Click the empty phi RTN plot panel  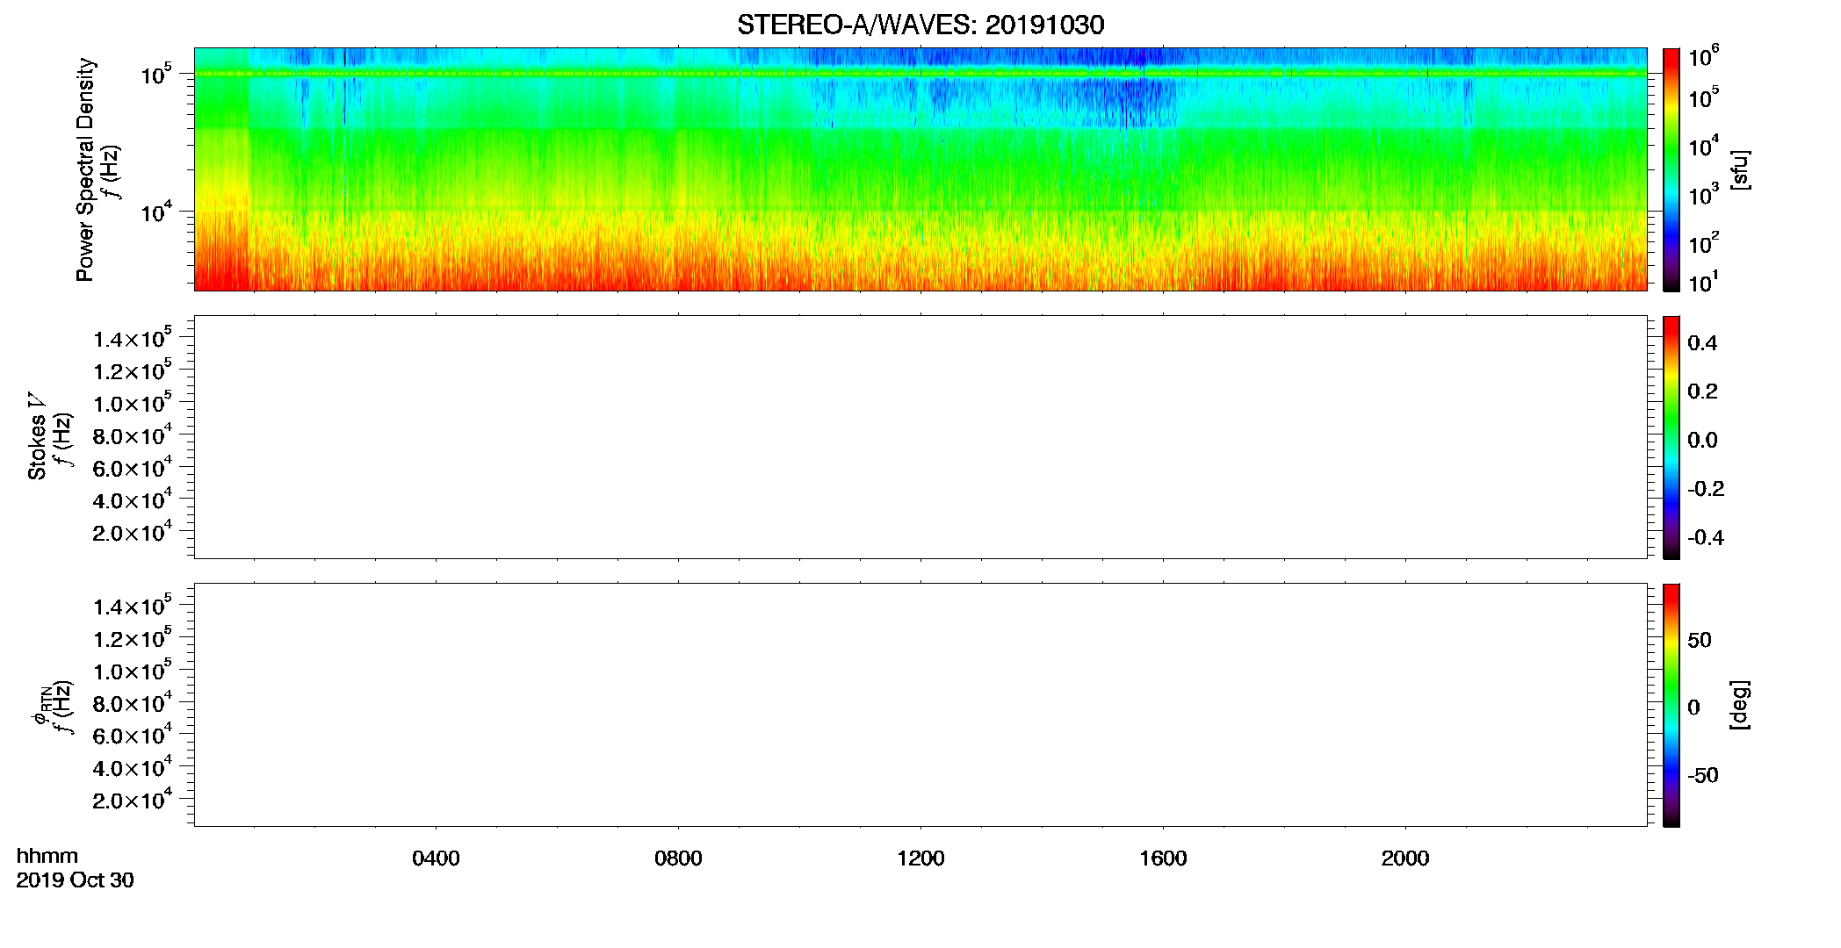(x=920, y=705)
